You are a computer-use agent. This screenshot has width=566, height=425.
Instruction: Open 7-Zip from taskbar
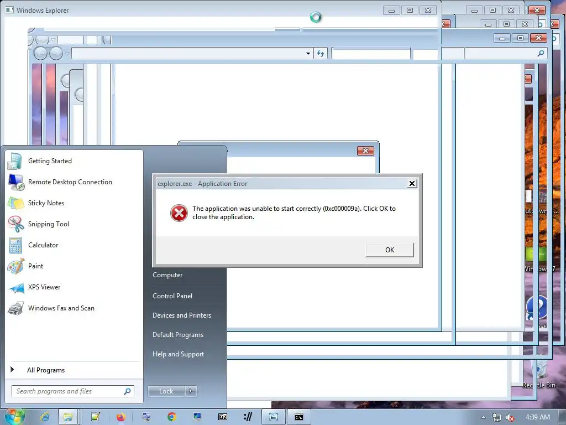(223, 417)
